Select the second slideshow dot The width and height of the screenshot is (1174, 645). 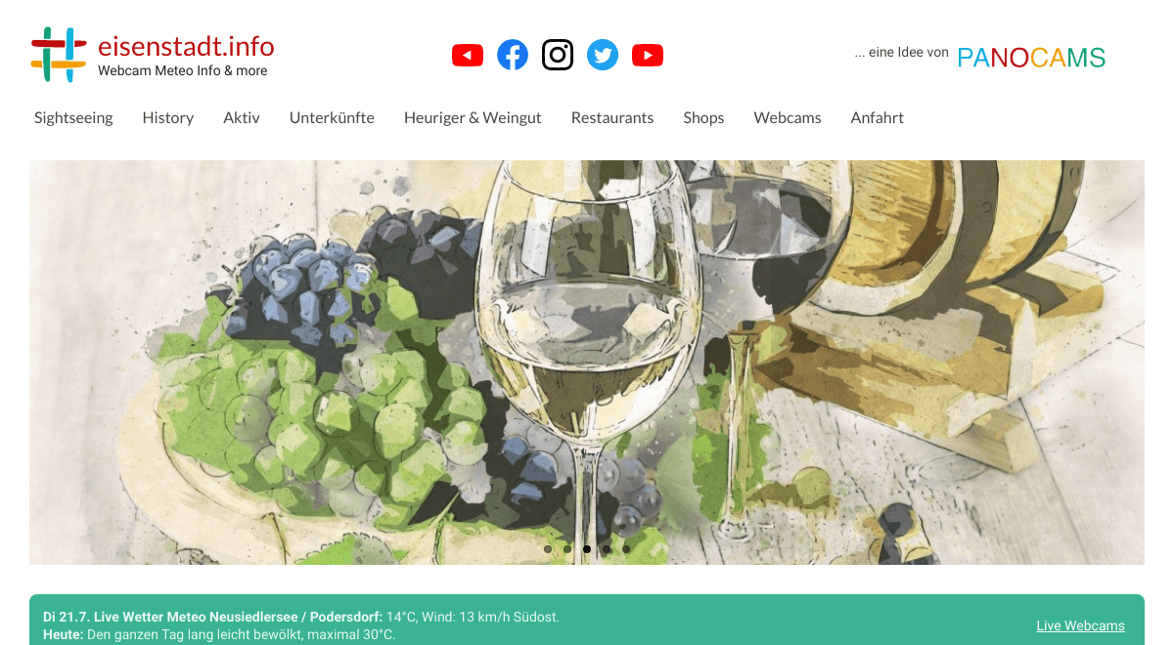click(x=567, y=549)
